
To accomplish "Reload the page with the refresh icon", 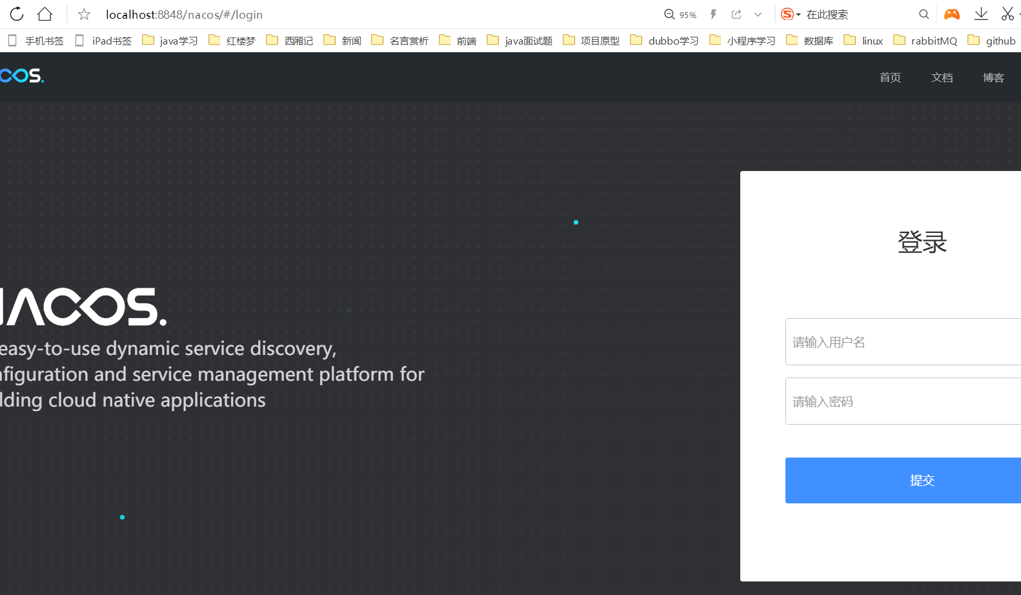I will pyautogui.click(x=17, y=14).
